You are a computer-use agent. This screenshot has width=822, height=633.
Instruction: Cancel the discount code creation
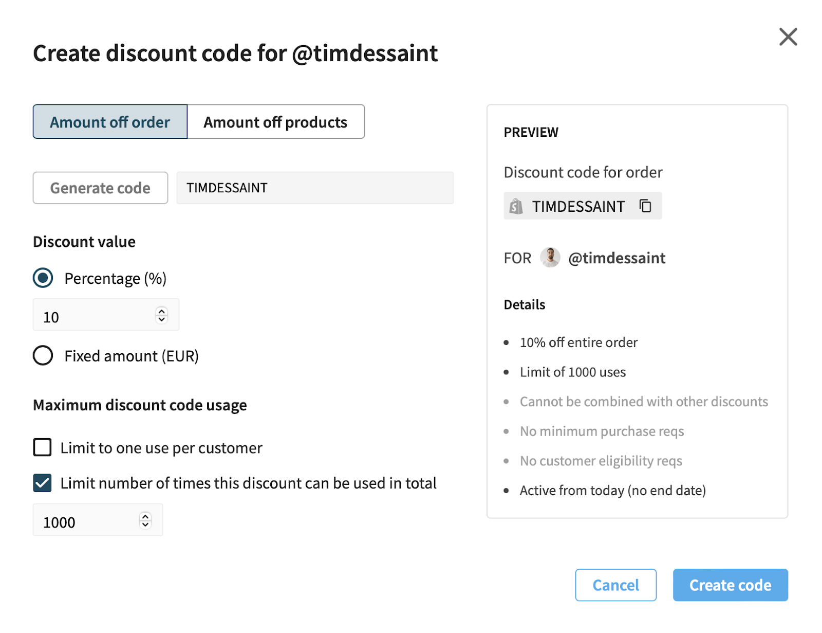pyautogui.click(x=615, y=585)
